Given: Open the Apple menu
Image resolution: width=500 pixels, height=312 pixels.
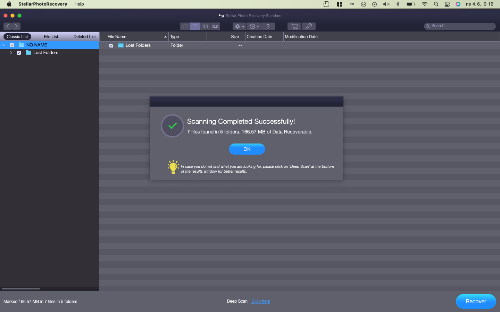Looking at the screenshot, I should [x=9, y=4].
